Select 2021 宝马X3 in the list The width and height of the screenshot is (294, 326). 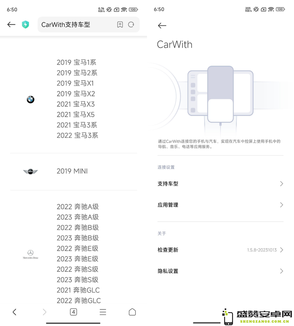tap(76, 104)
